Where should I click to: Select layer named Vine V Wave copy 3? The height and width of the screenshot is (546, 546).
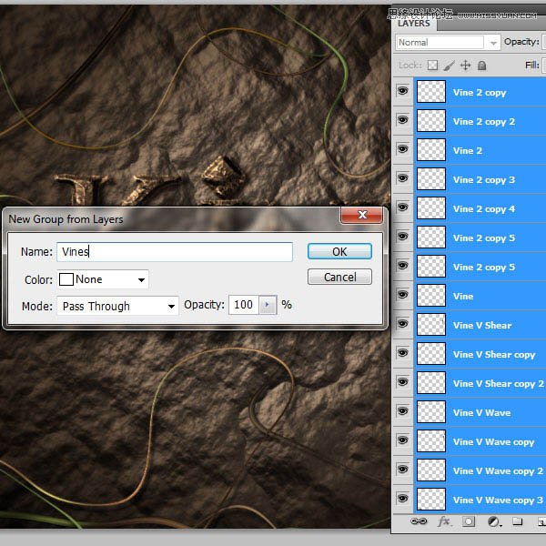tap(480, 500)
